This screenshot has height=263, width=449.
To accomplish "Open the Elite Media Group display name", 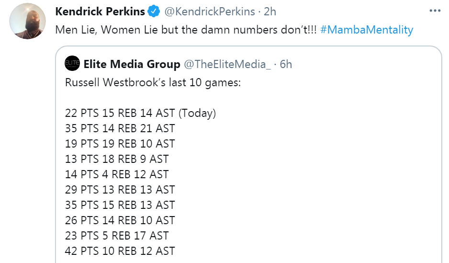I will point(132,64).
